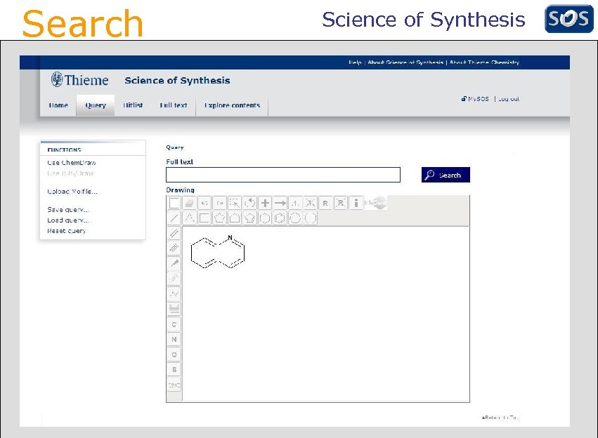The image size is (598, 438).
Task: Select the triple bond tool
Action: click(x=174, y=248)
